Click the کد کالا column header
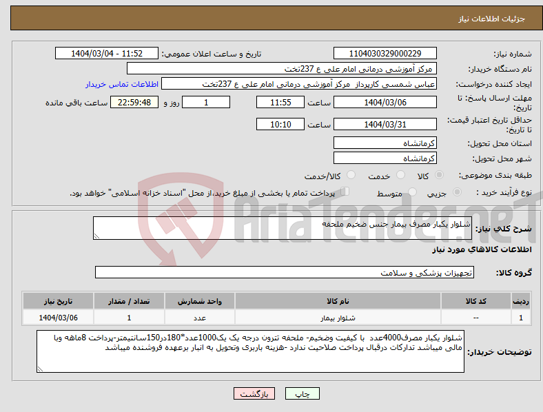 click(x=476, y=301)
